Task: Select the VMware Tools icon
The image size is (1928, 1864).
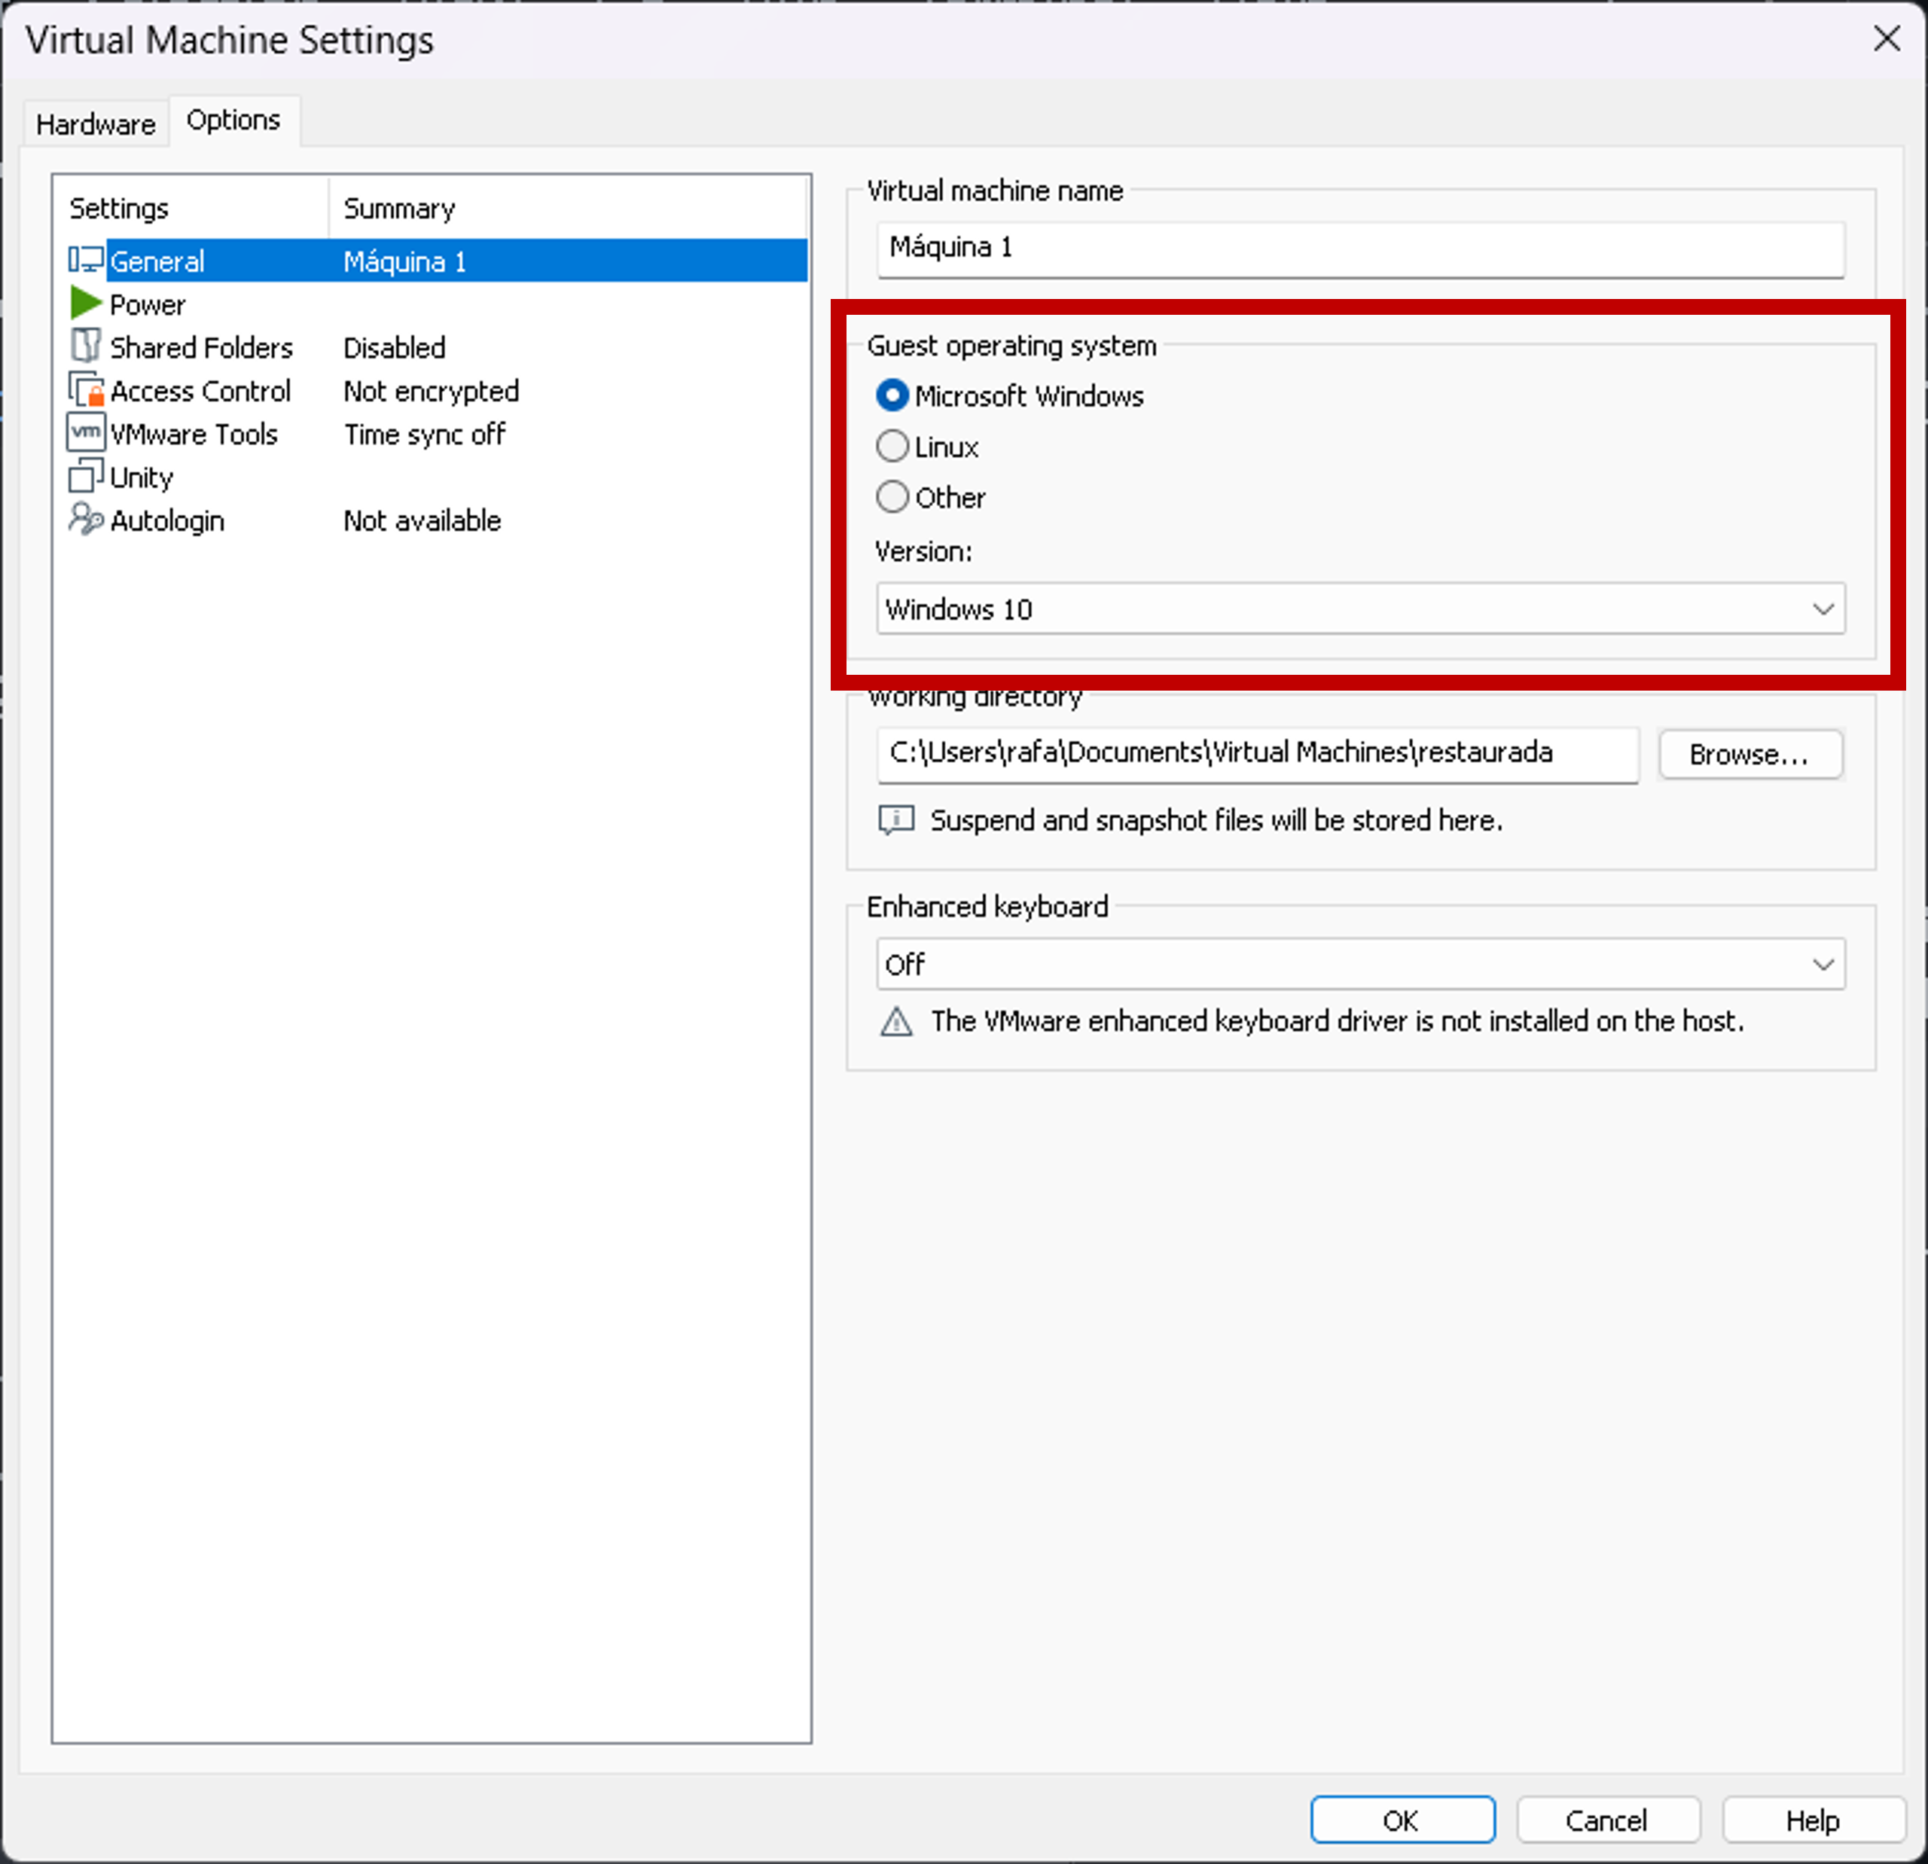Action: pos(87,433)
